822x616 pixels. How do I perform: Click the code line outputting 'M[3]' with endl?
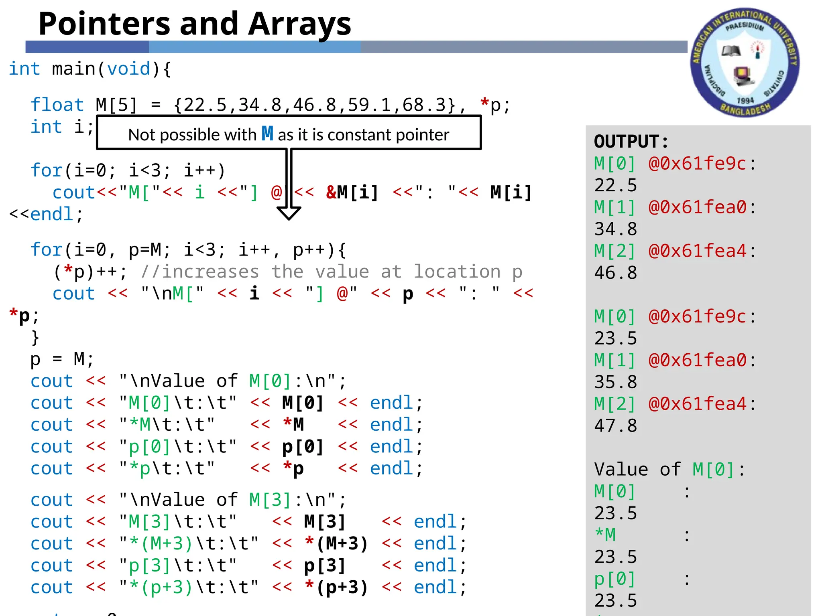249,522
